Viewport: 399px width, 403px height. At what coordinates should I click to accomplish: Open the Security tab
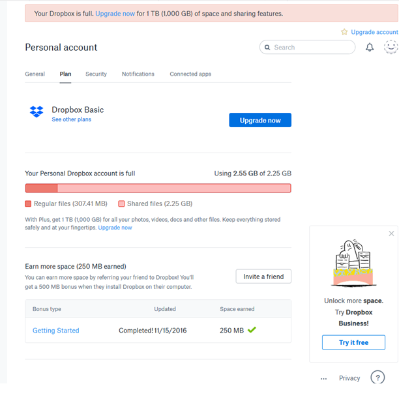pos(96,74)
